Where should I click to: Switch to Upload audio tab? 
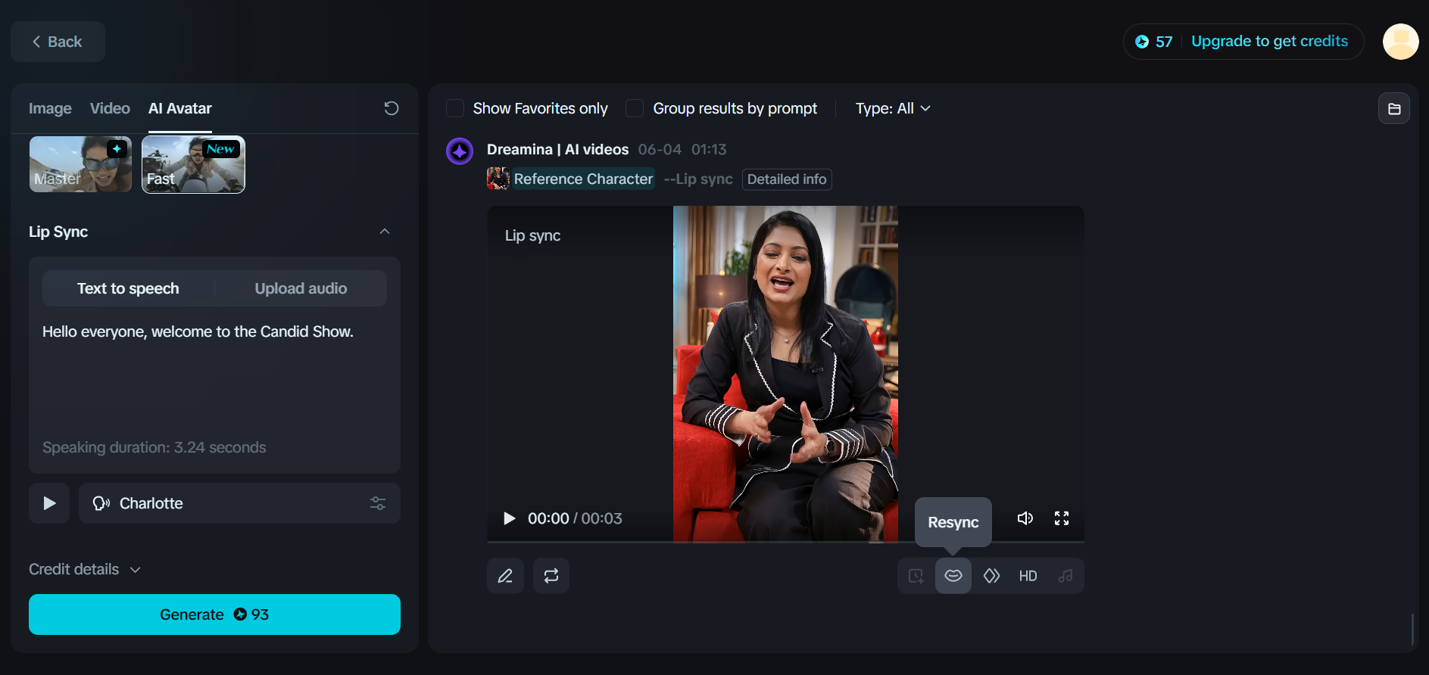tap(301, 288)
